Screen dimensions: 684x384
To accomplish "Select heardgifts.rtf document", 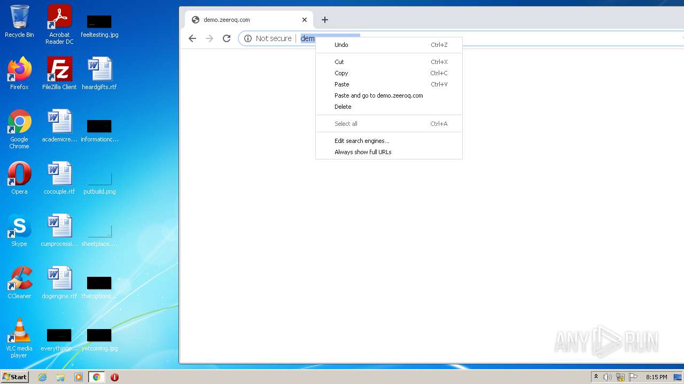I will point(99,74).
